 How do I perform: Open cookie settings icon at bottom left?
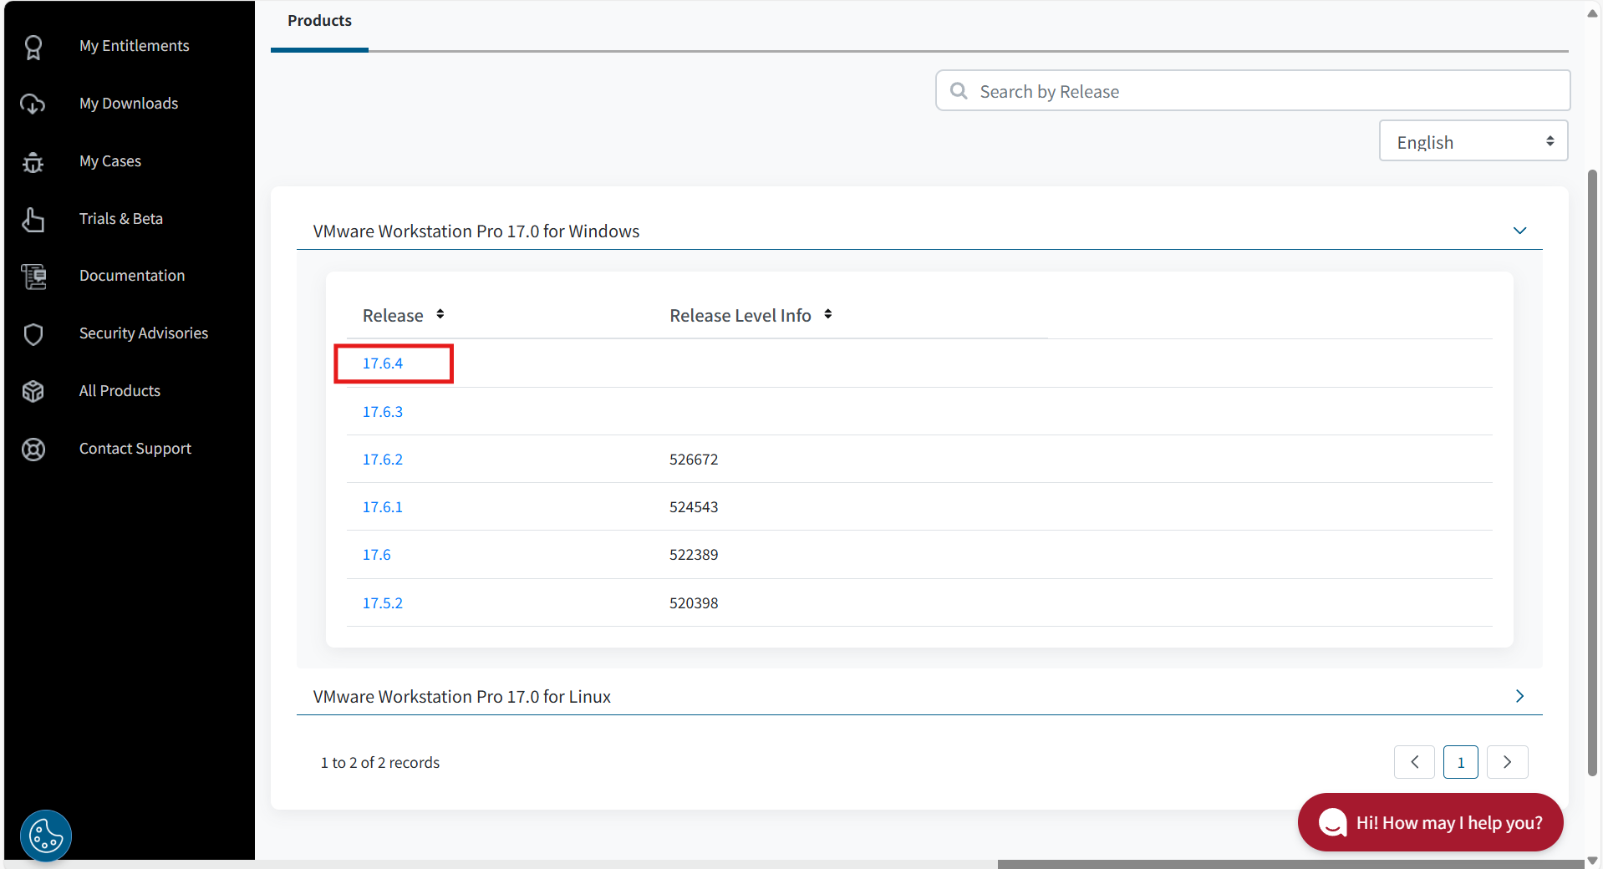46,835
